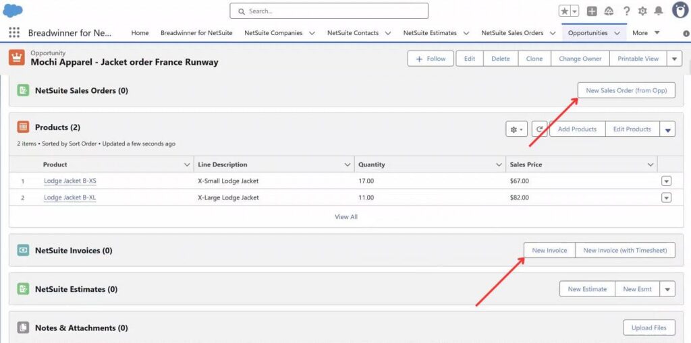691x343 pixels.
Task: Open the Notifications bell icon
Action: pos(659,11)
